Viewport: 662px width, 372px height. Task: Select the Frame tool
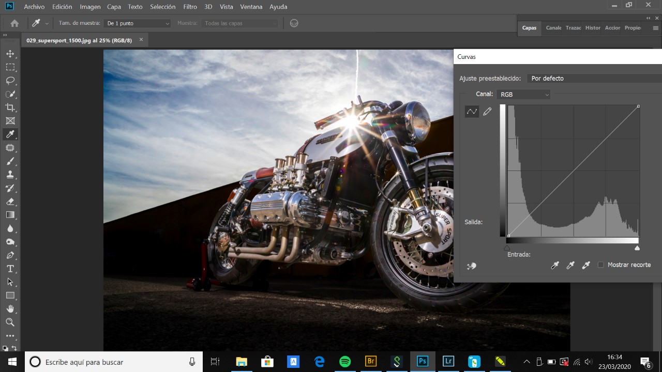click(10, 121)
